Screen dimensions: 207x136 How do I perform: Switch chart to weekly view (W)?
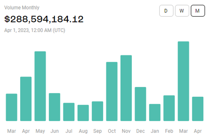[x=182, y=11]
